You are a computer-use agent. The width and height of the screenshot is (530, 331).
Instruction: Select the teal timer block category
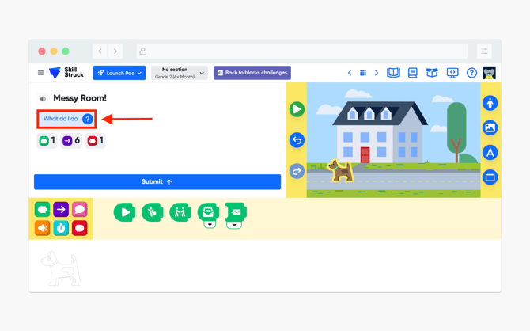point(61,228)
